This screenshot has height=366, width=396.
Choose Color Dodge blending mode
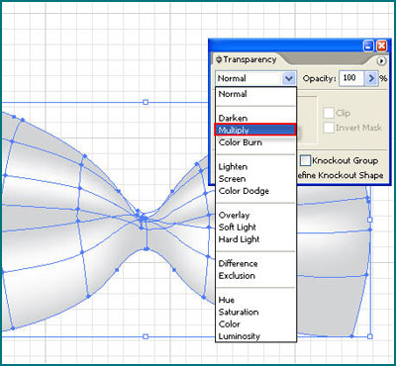[255, 191]
